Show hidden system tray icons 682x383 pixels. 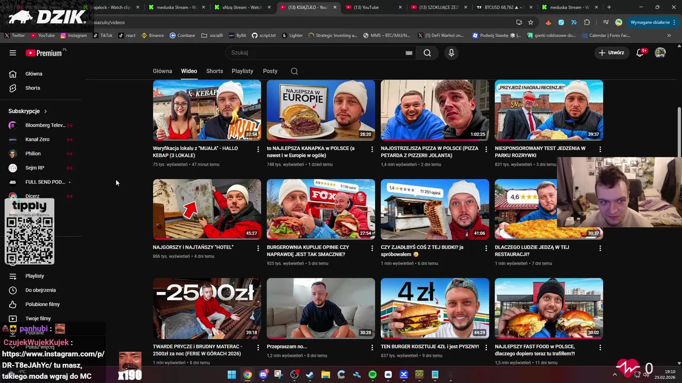tap(614, 374)
